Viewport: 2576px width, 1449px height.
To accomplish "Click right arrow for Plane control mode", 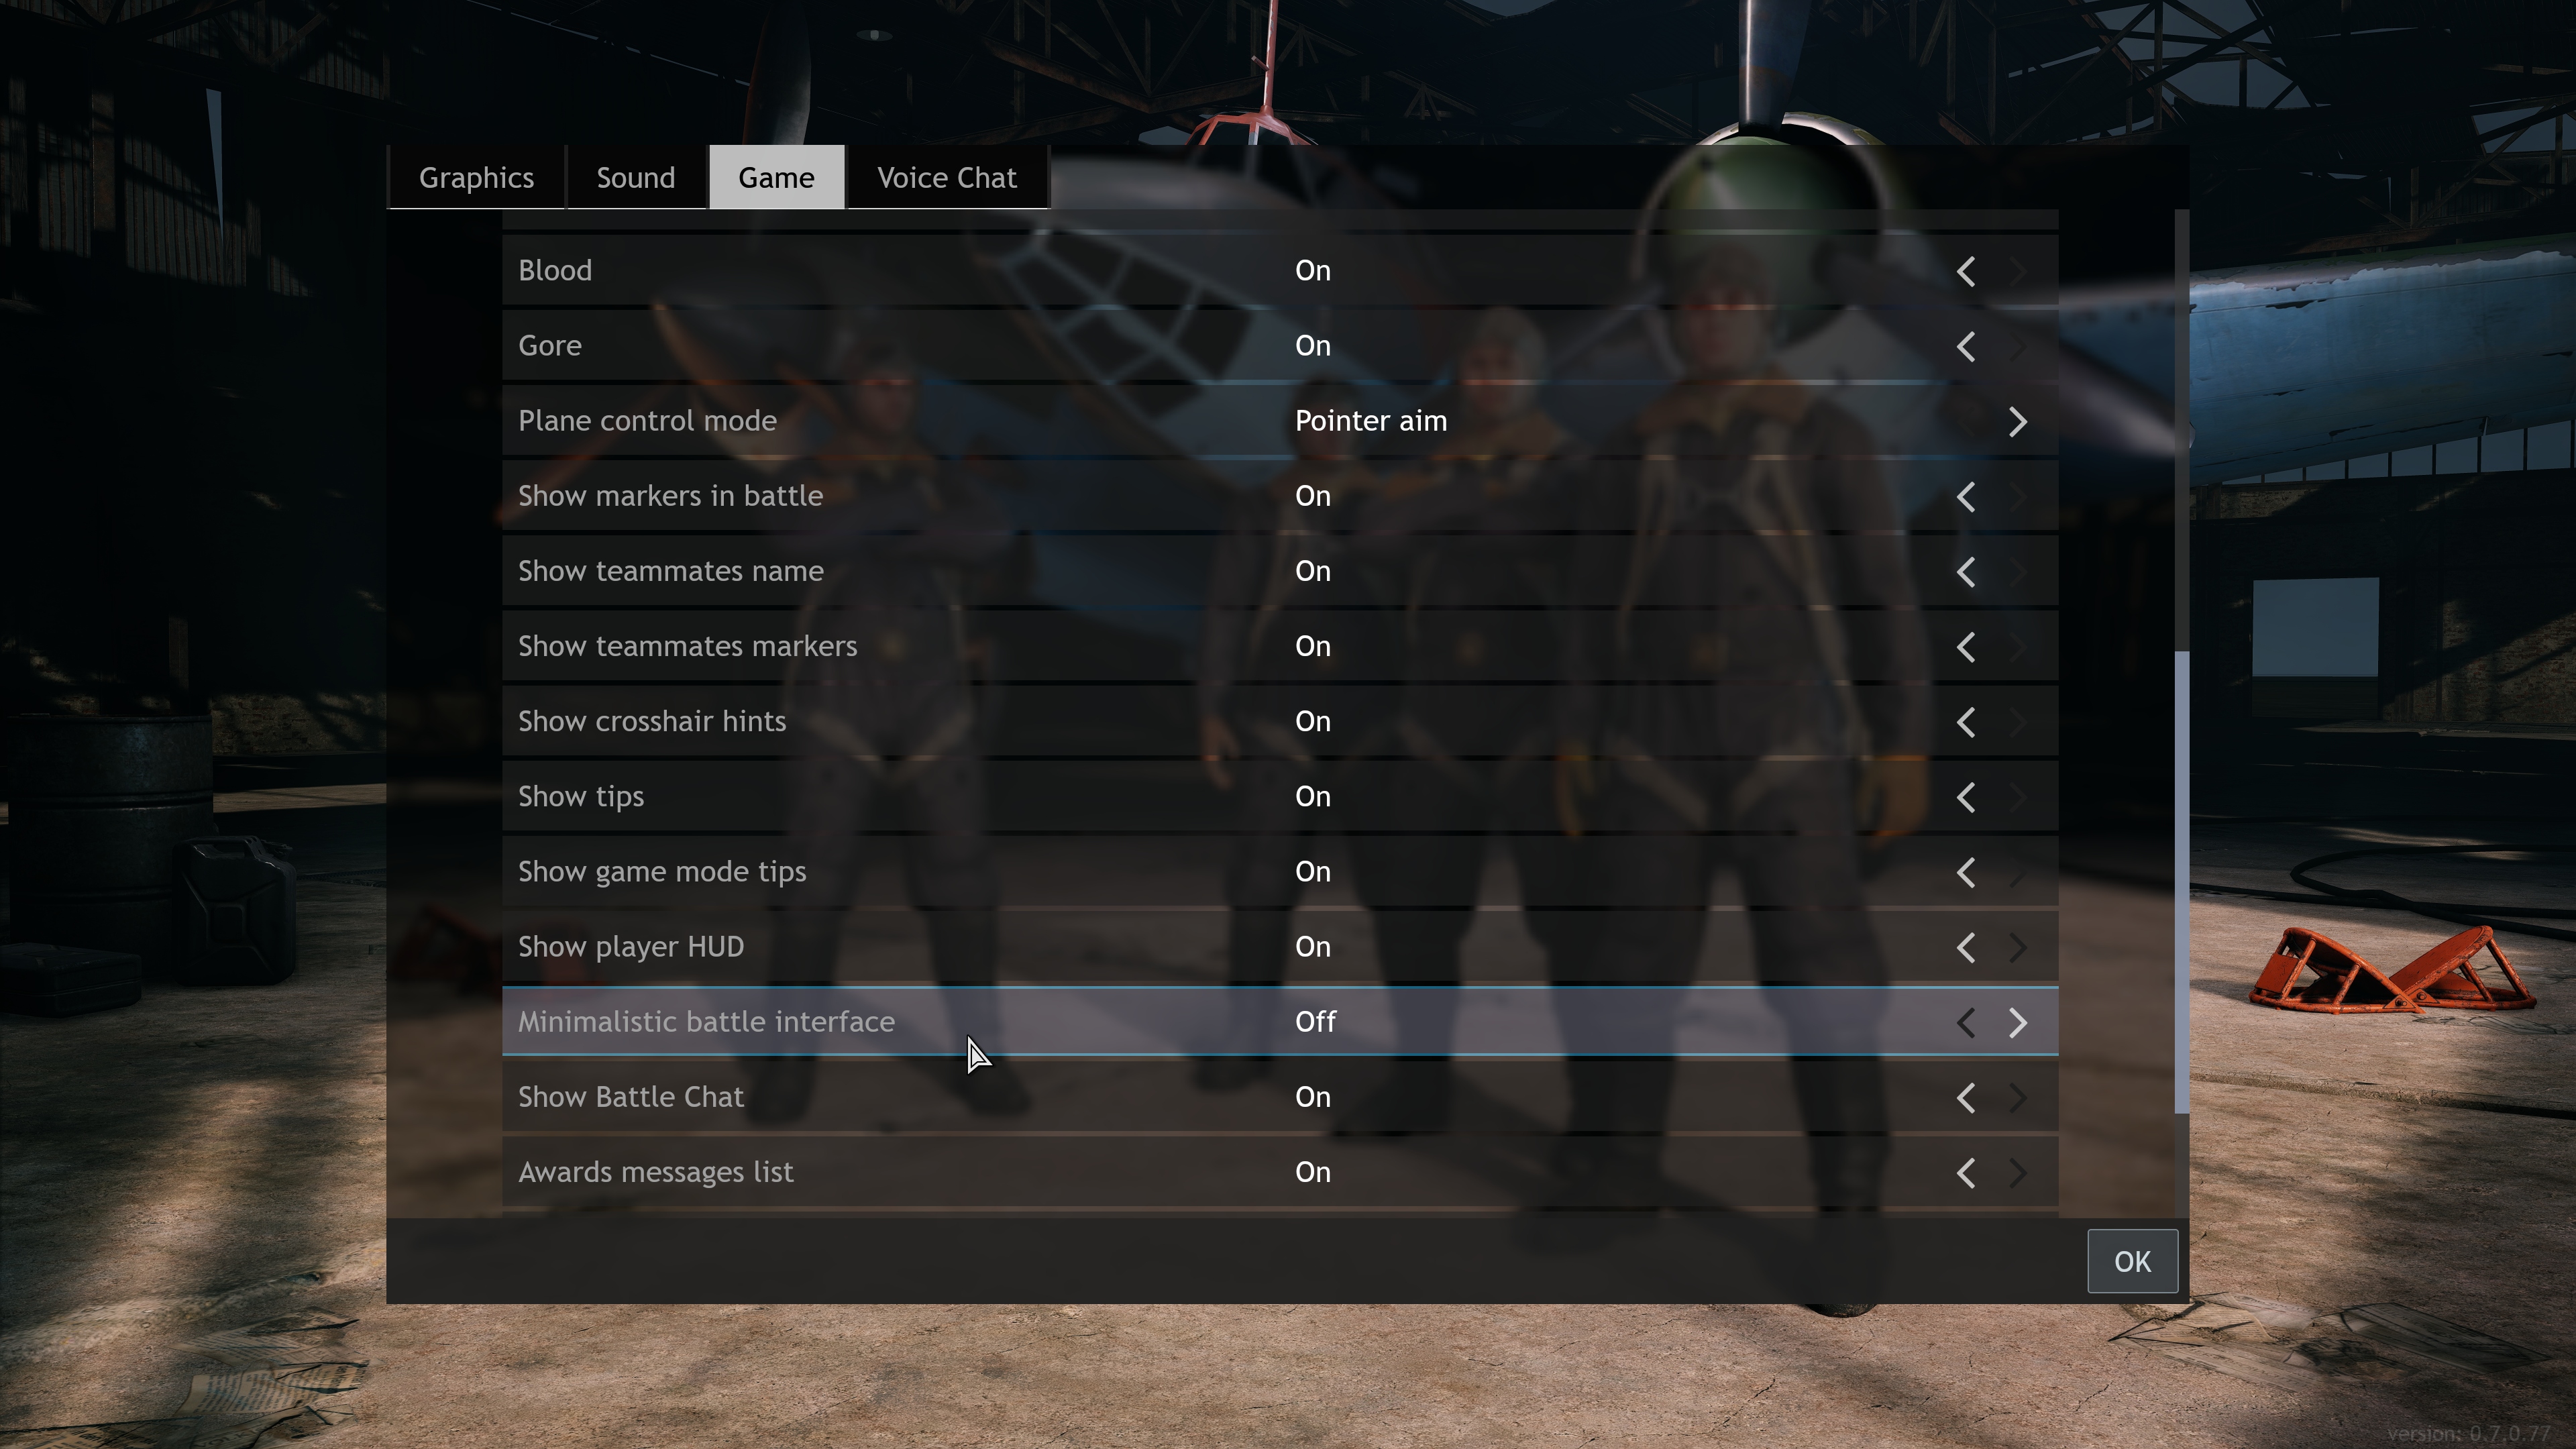I will [2018, 421].
